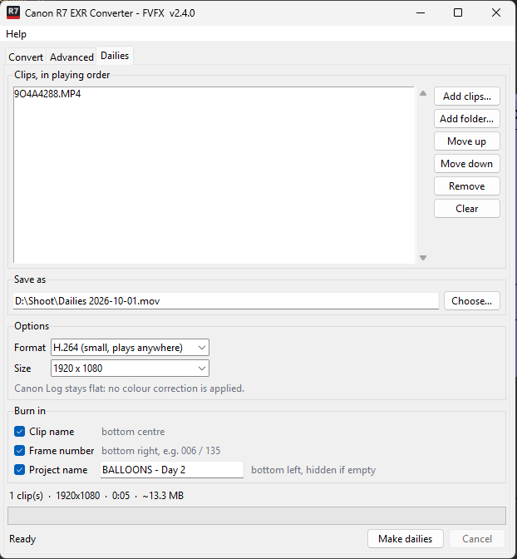The height and width of the screenshot is (559, 517).
Task: Click the R7 app icon in title bar
Action: point(13,12)
